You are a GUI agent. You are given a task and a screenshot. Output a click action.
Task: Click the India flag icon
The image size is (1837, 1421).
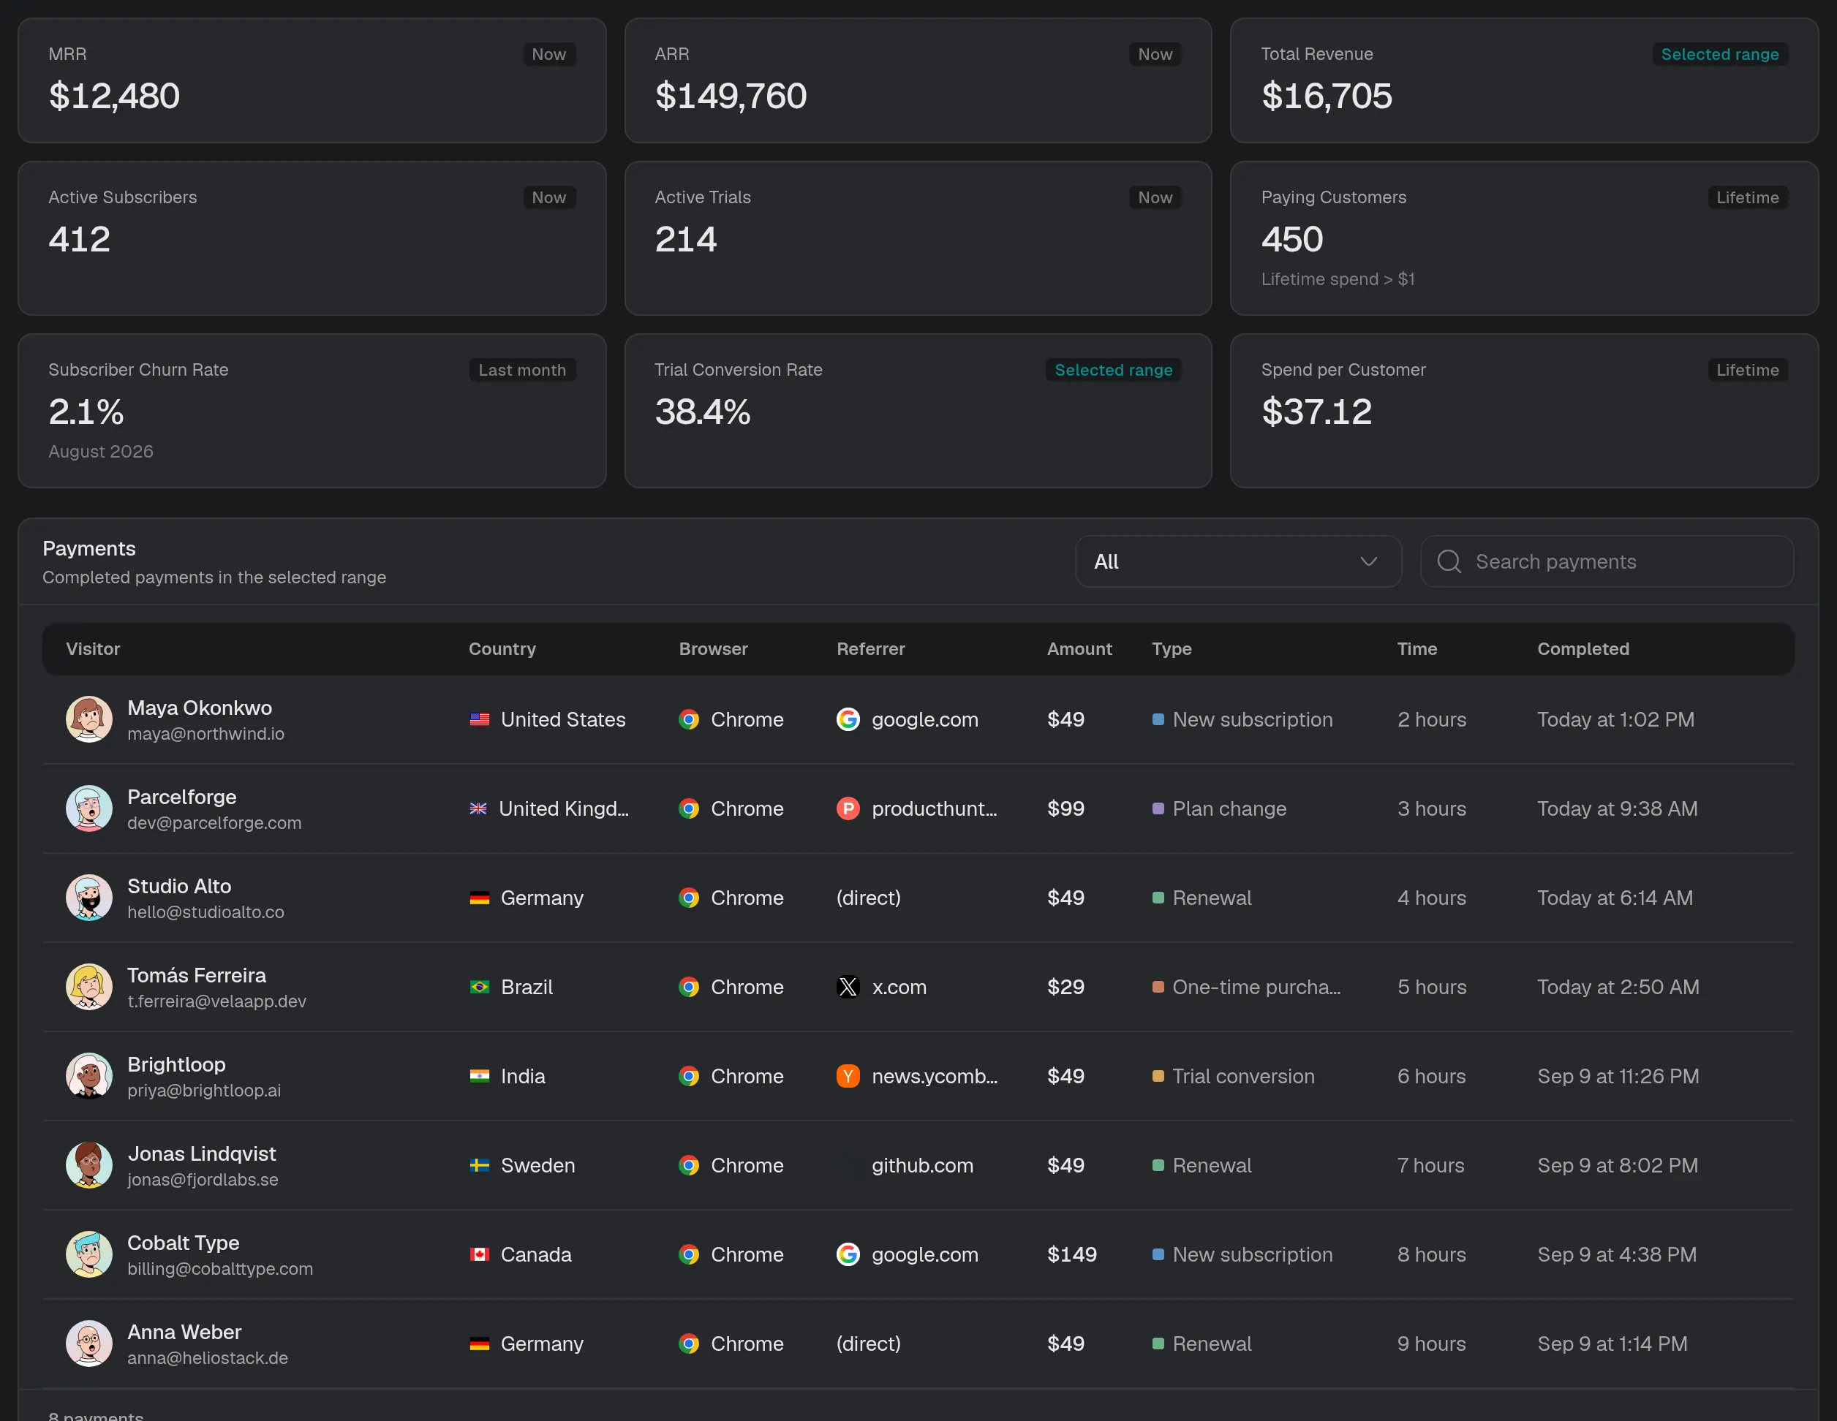tap(480, 1076)
